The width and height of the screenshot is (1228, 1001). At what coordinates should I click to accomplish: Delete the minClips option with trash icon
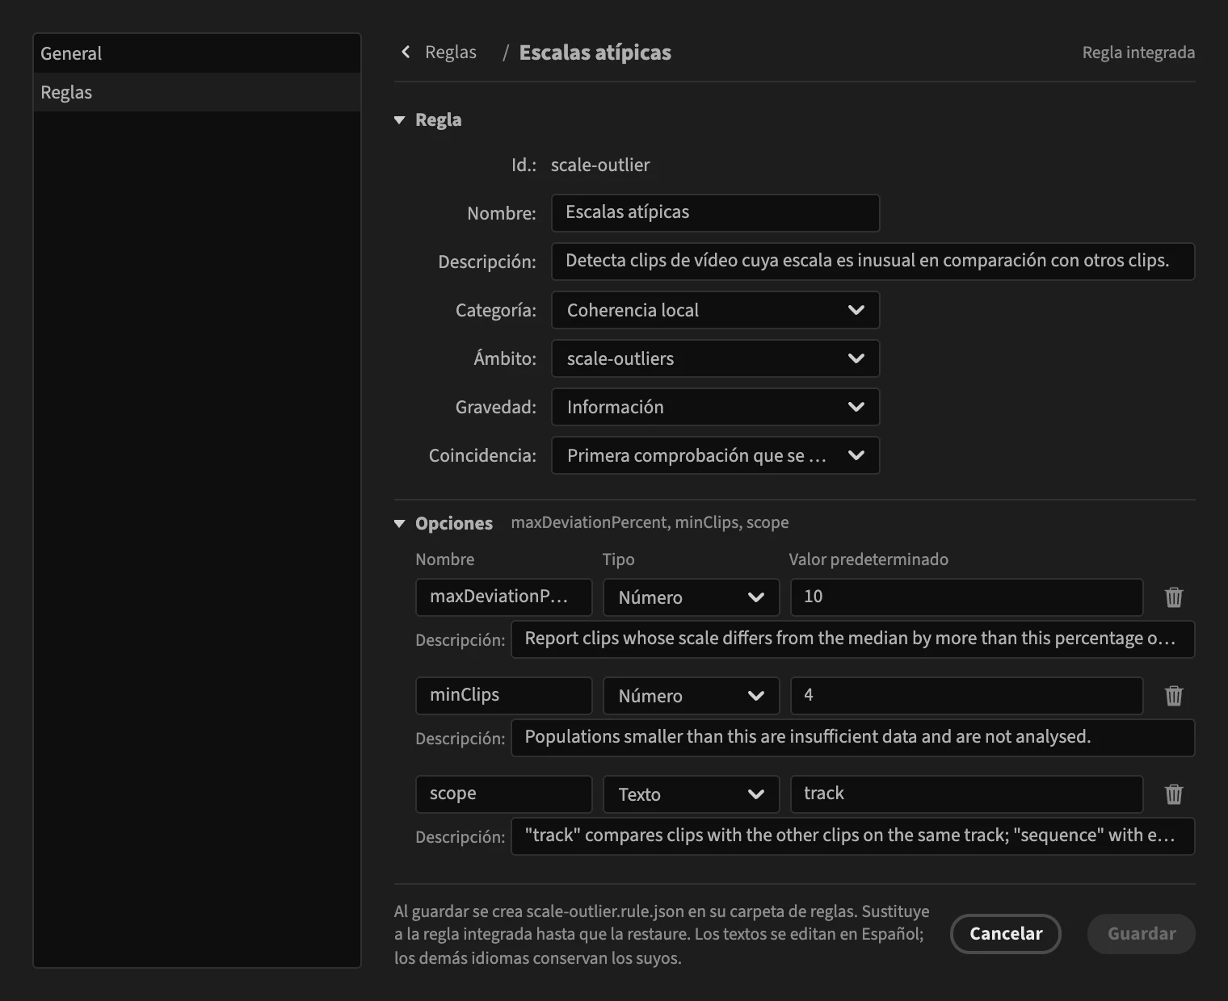tap(1174, 696)
